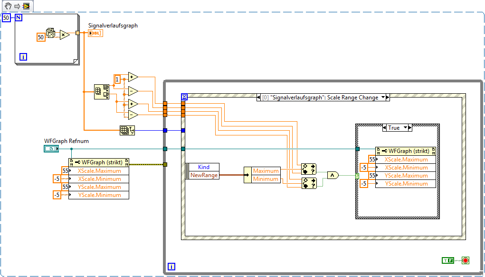Switch to next case of True structure
The image size is (485, 277).
tap(410, 128)
